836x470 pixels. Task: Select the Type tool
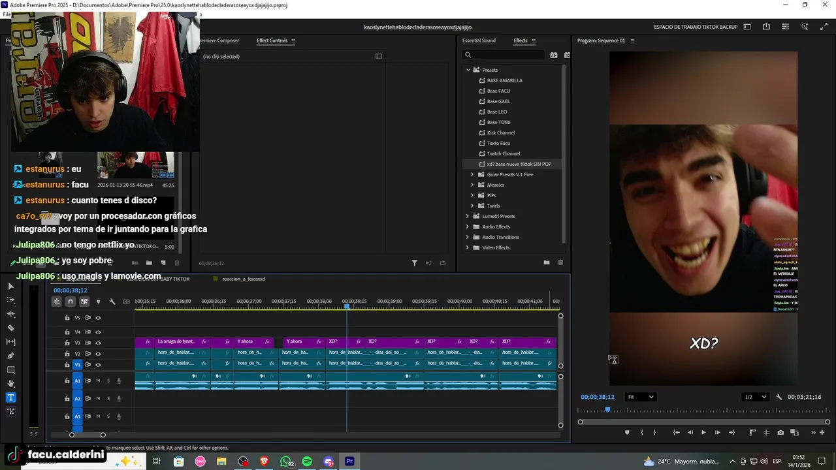pos(10,398)
